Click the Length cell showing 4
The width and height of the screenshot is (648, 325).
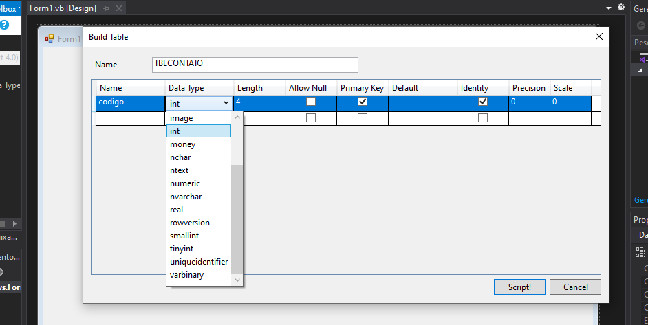point(259,103)
